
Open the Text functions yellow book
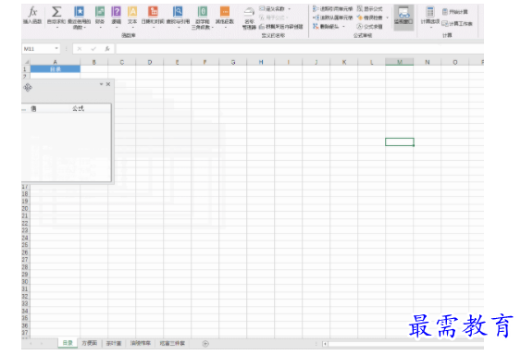point(132,12)
